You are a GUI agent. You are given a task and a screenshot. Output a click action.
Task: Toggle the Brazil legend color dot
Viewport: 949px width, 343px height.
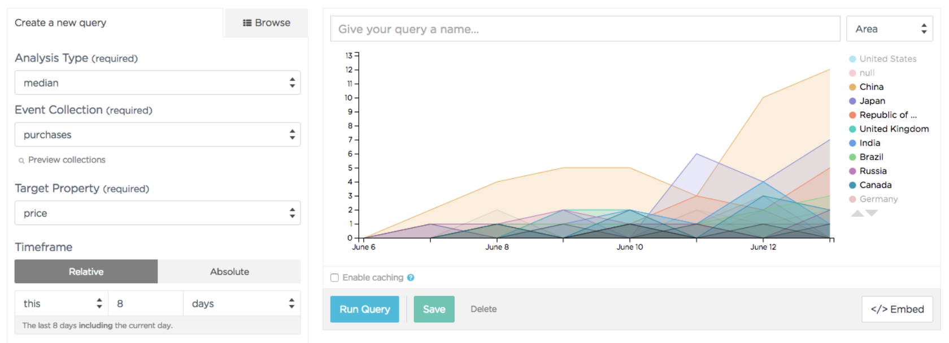pyautogui.click(x=852, y=157)
